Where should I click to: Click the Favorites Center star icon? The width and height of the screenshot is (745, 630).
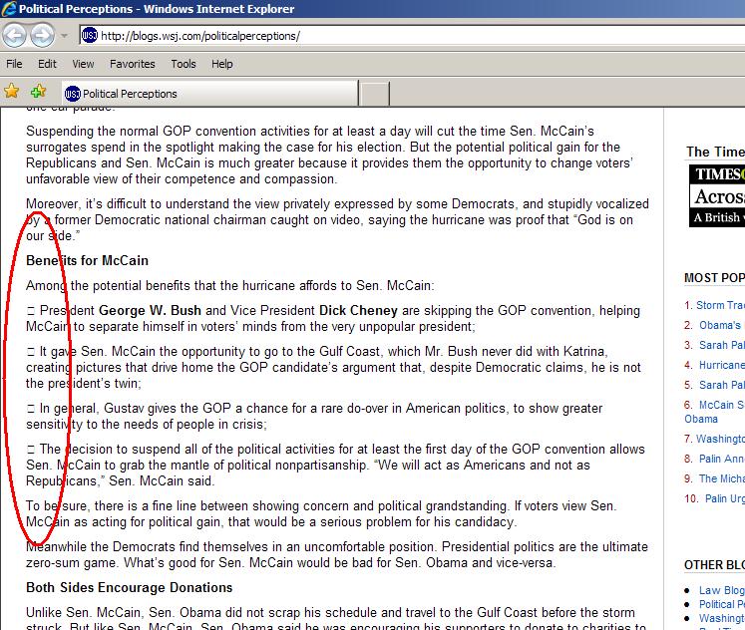pyautogui.click(x=11, y=91)
